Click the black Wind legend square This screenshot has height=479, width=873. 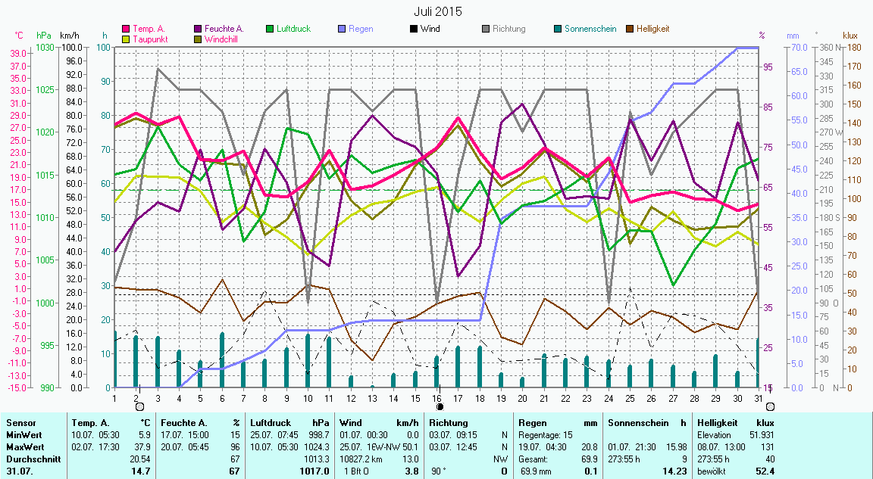click(x=414, y=29)
